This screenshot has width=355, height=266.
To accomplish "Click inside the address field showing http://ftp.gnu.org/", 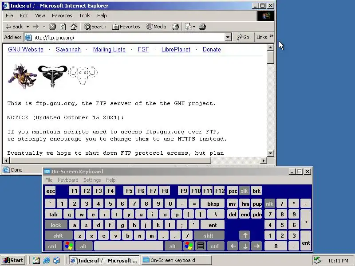I will [128, 38].
